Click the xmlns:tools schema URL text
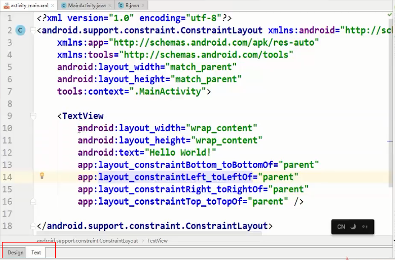Screen dimensions: 395x260 206,55
